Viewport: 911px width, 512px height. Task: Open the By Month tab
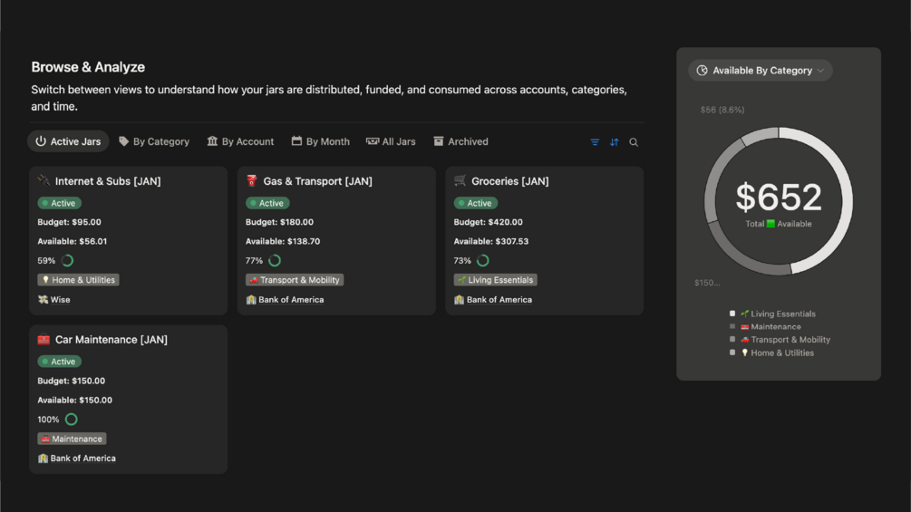click(x=320, y=142)
